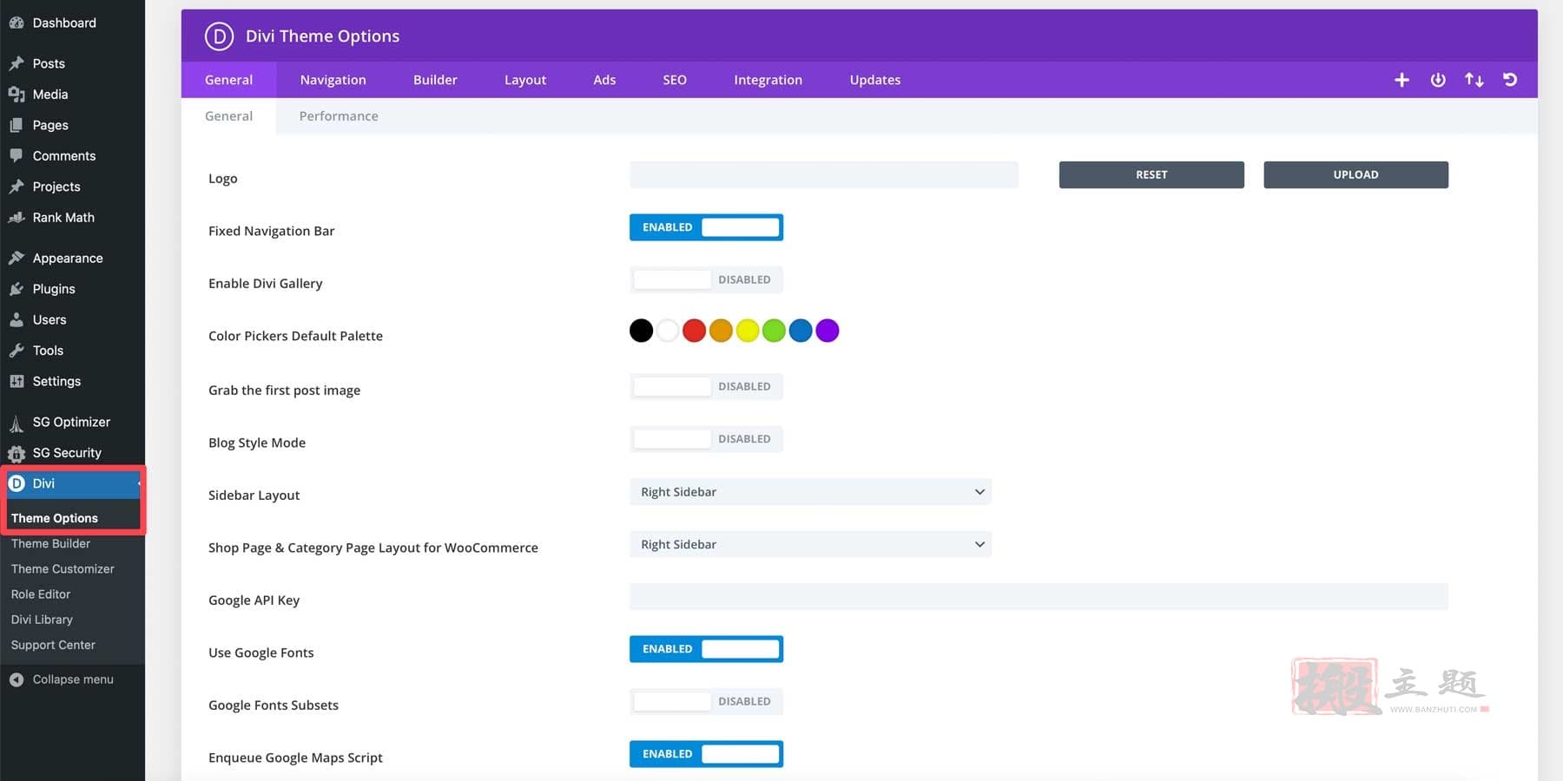Open the Integration tab
Image resolution: width=1563 pixels, height=781 pixels.
pos(768,80)
